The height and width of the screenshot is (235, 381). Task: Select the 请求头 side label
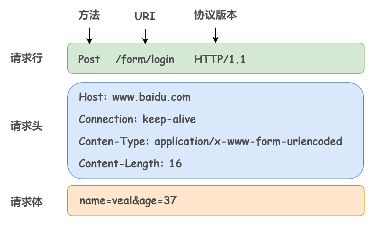(27, 127)
